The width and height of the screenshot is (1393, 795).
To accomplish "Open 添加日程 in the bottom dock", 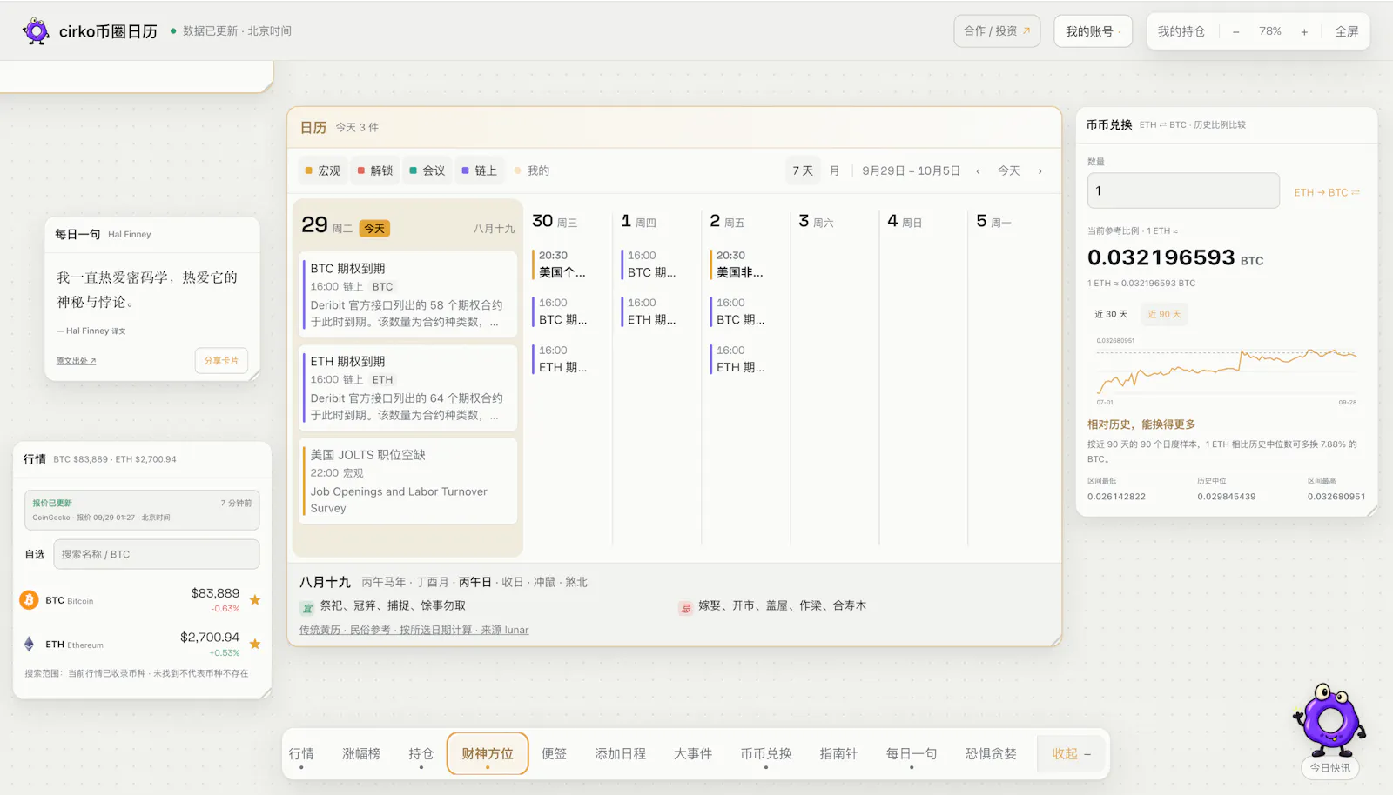I will (x=620, y=753).
